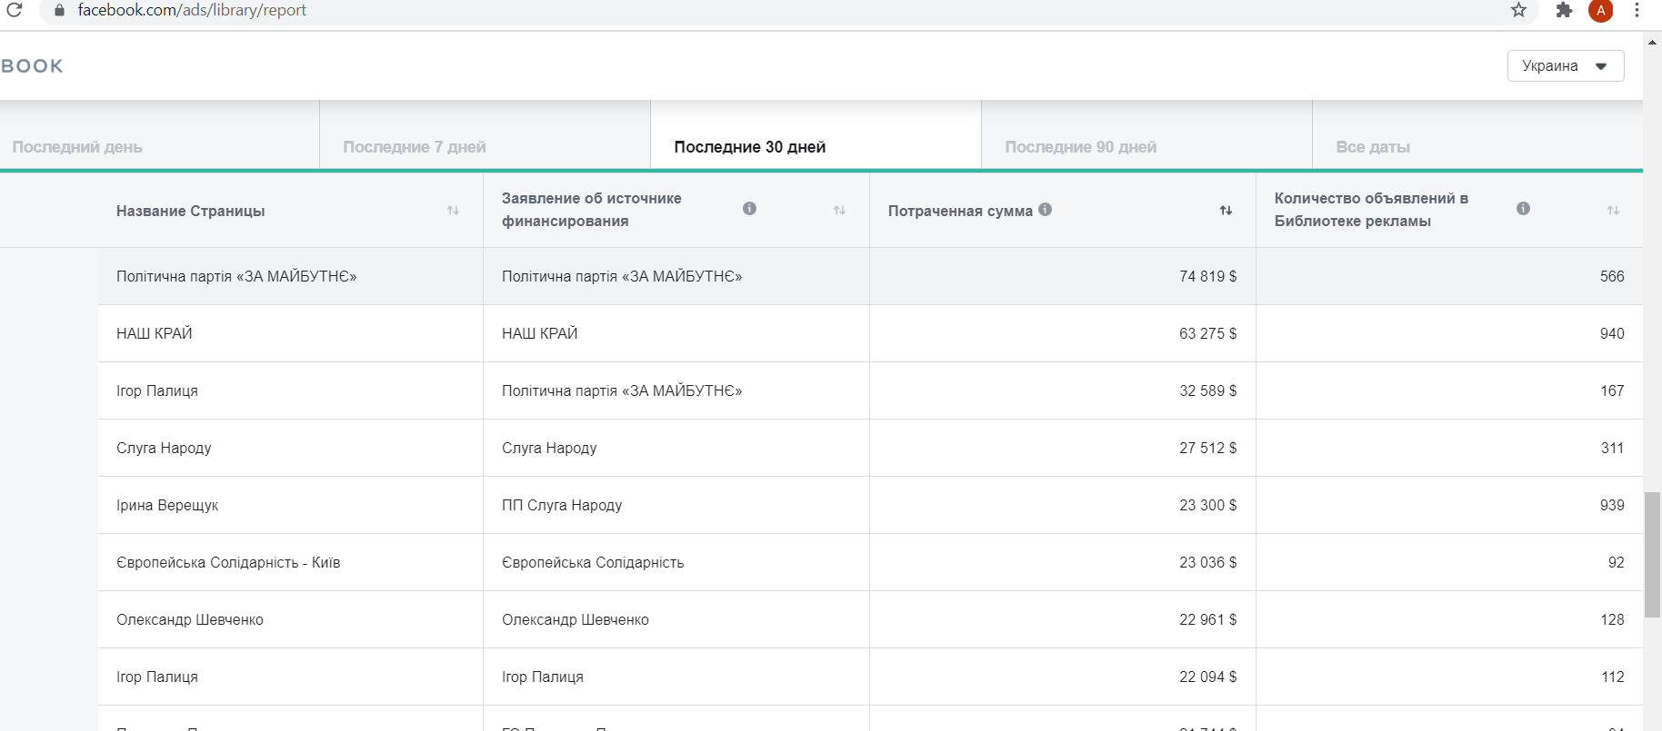
Task: Open the НАШ КРАЙ page row
Action: point(155,333)
